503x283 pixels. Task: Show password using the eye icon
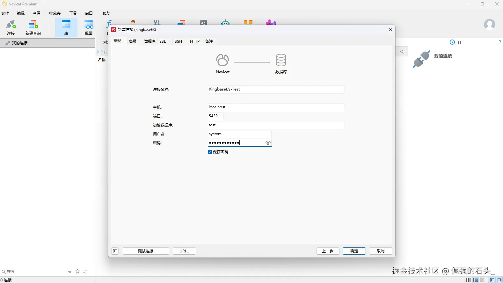click(268, 143)
